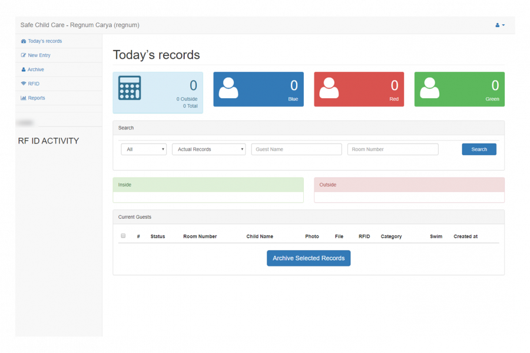Click the dashboard icon beside Today's records
Screen dimensions: 530x353
(24, 41)
